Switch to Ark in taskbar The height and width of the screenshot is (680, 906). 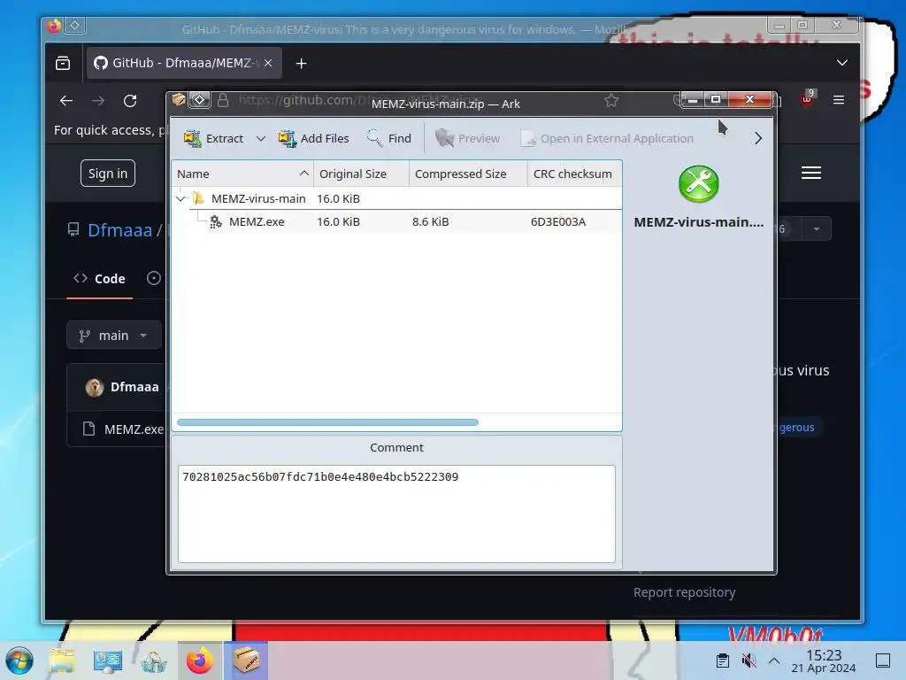(x=246, y=661)
